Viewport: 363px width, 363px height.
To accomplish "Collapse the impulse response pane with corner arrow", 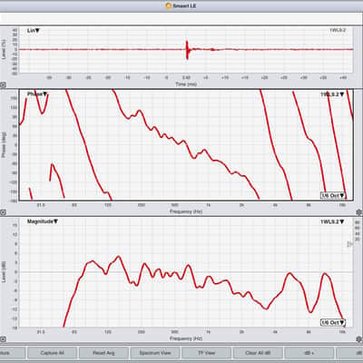I will 3,85.
